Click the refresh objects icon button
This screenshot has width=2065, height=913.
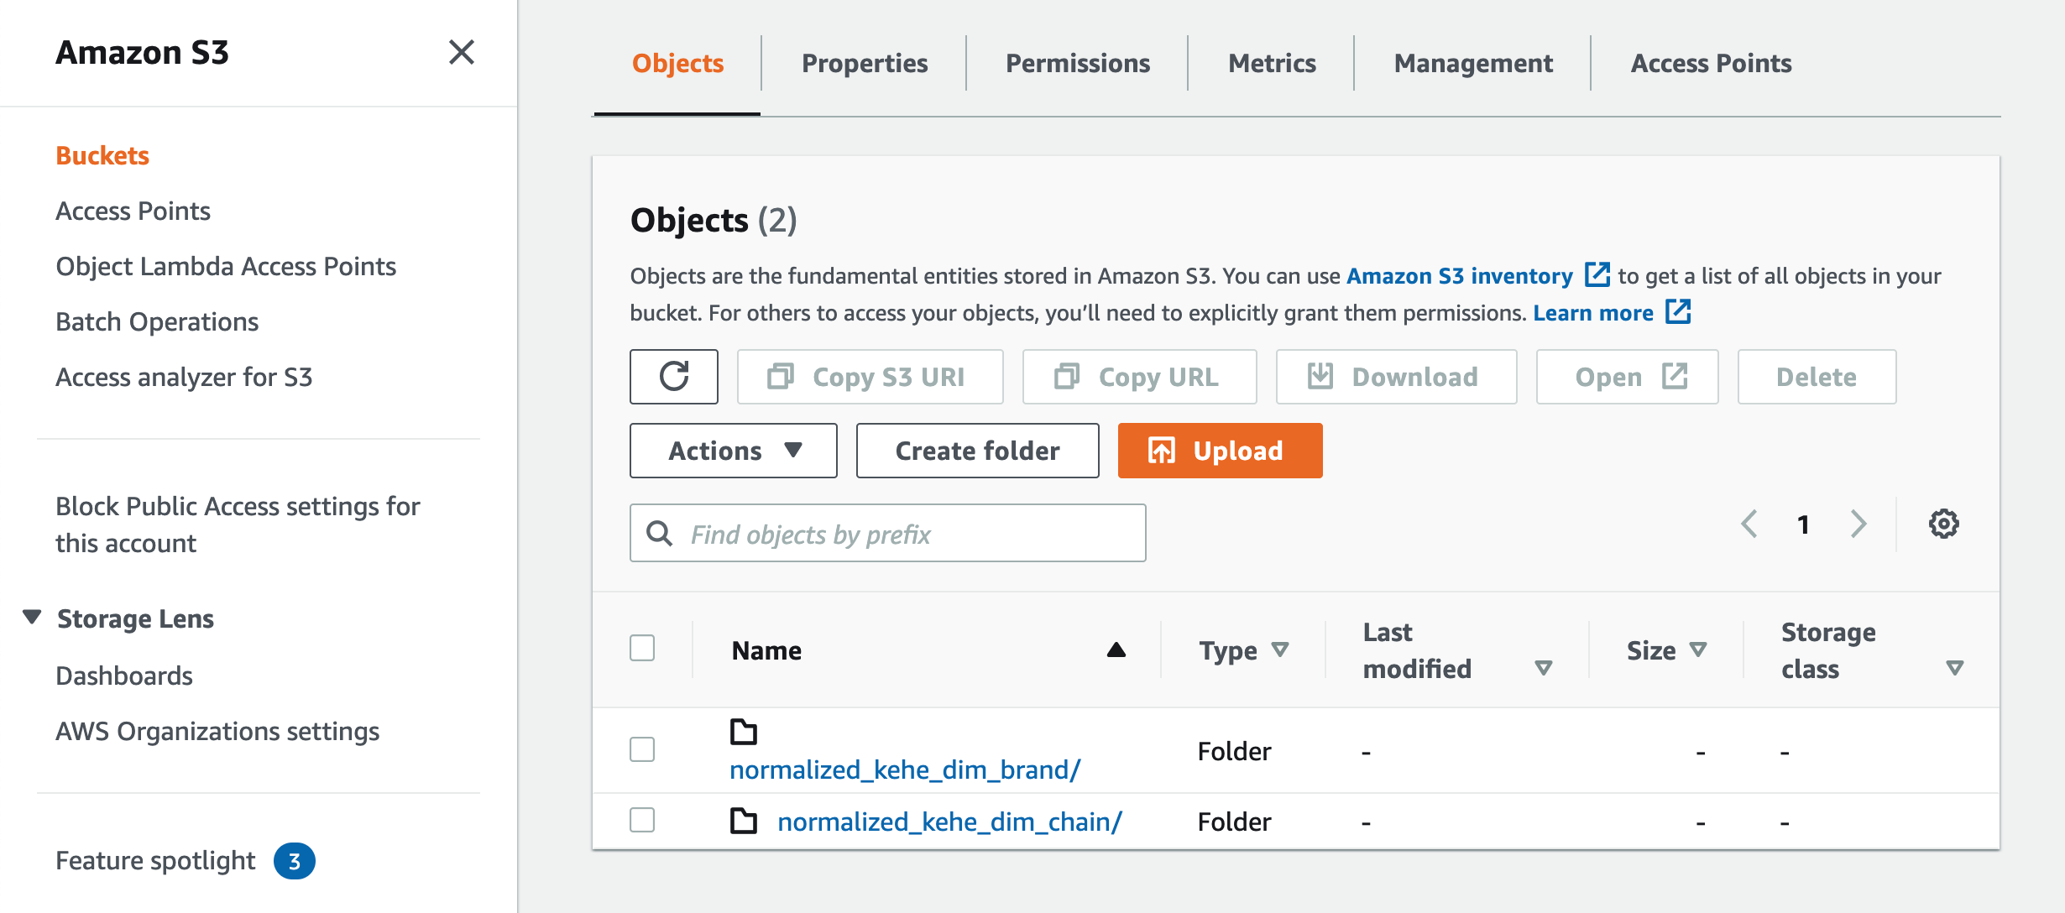(673, 377)
